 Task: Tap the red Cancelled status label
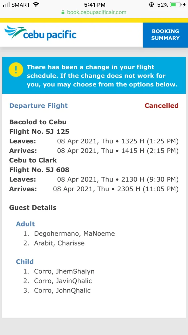coord(162,106)
